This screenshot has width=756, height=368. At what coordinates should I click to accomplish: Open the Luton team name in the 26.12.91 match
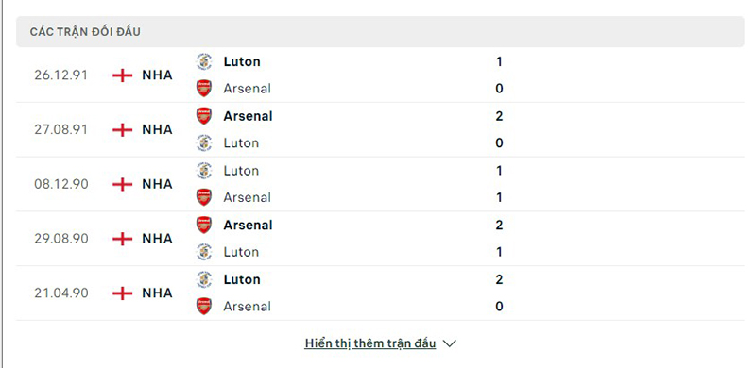click(242, 61)
